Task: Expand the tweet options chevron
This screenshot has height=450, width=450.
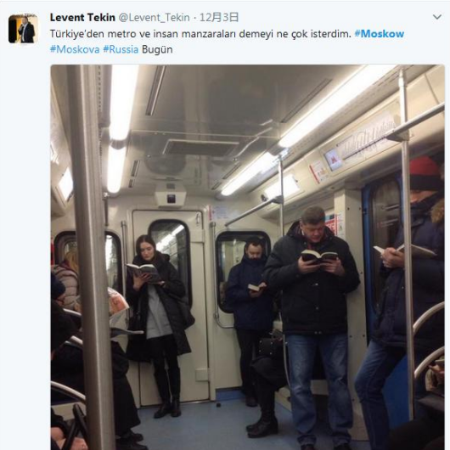Action: [x=436, y=17]
